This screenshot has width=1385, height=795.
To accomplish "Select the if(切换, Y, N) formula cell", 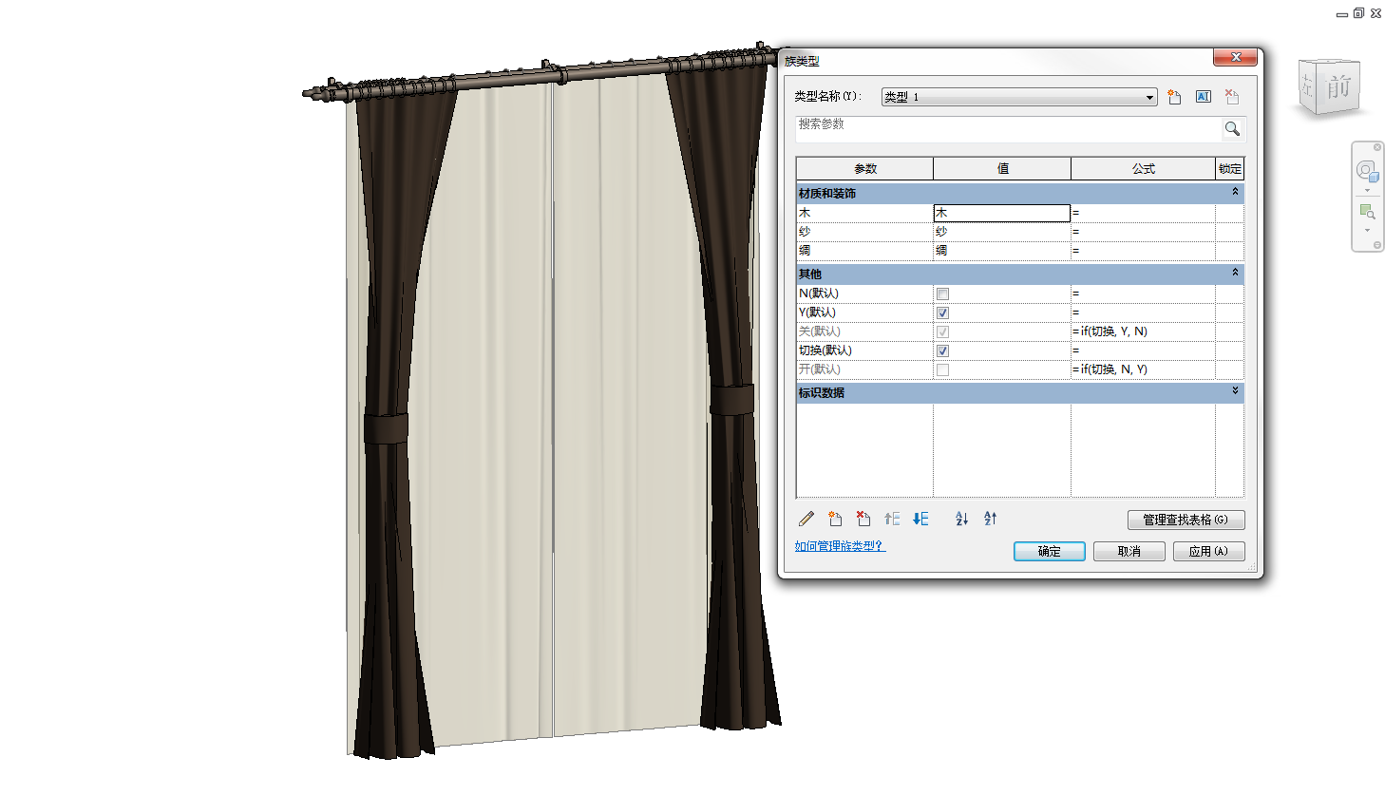I will tap(1144, 331).
